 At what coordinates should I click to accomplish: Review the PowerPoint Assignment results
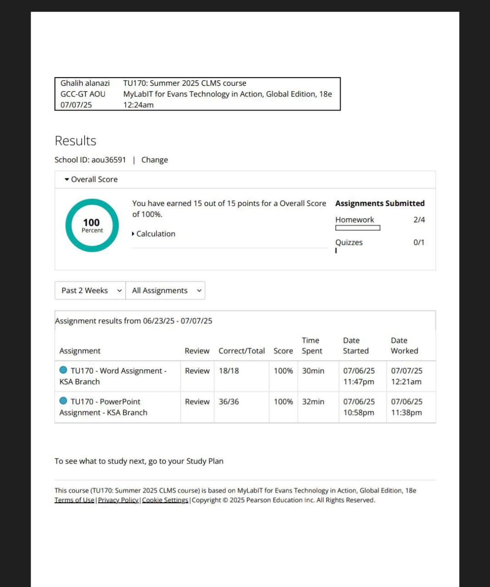coord(197,402)
